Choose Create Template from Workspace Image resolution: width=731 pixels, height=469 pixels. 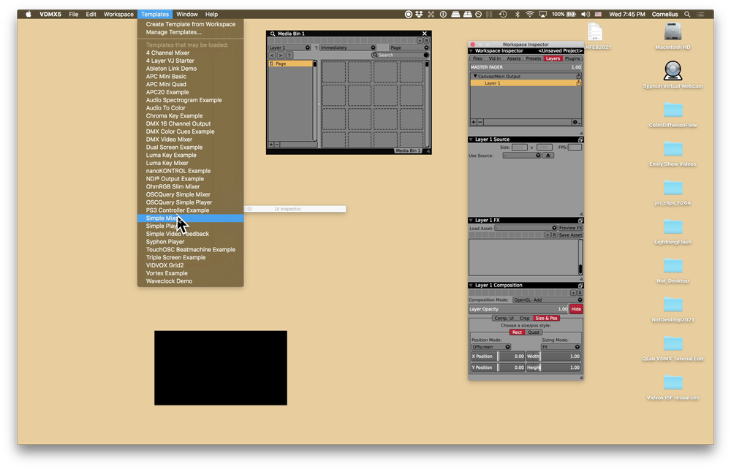point(191,24)
